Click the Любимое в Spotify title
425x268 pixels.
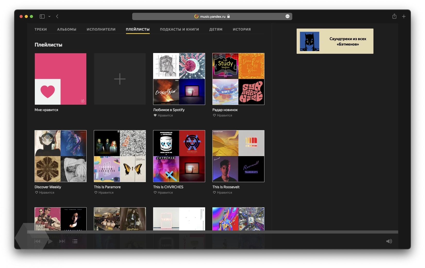[169, 110]
